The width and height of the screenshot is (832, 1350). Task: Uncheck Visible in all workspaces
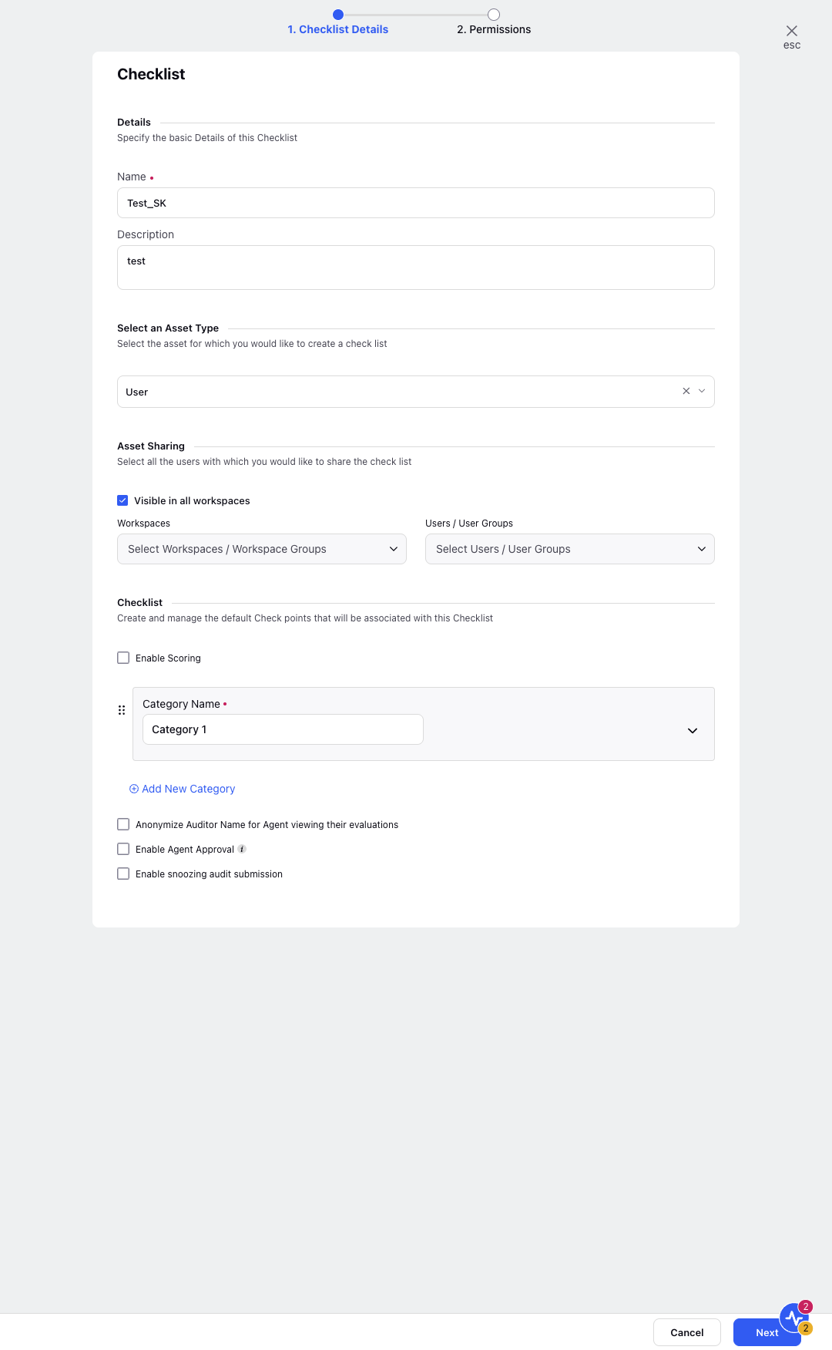click(122, 500)
